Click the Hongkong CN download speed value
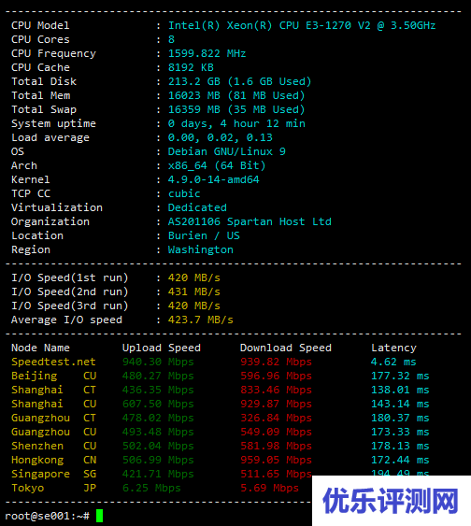 (276, 460)
